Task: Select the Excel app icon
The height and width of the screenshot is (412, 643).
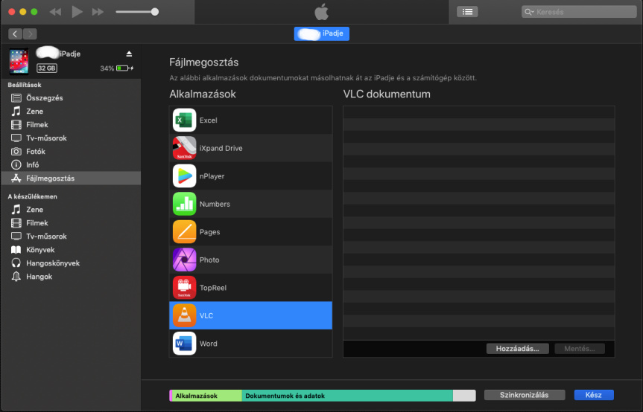Action: [x=184, y=120]
